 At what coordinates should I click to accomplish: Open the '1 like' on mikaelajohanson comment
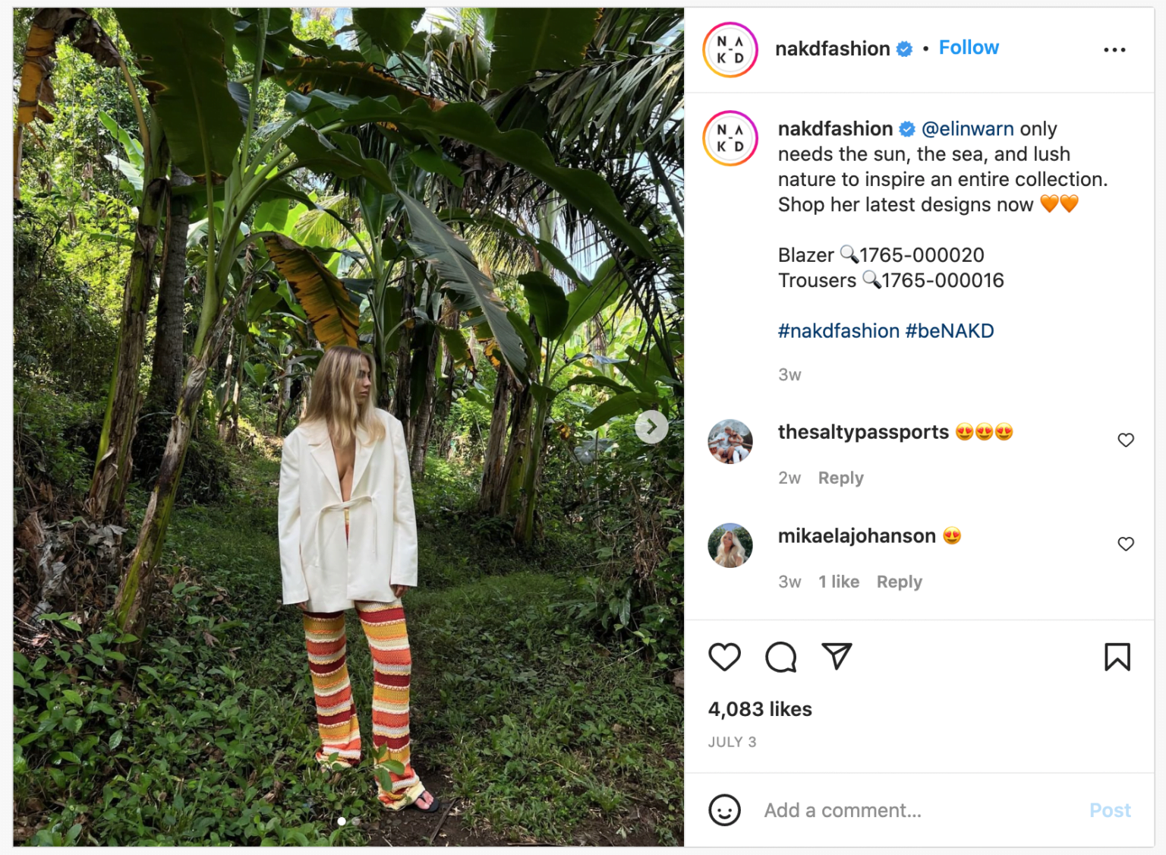point(838,582)
